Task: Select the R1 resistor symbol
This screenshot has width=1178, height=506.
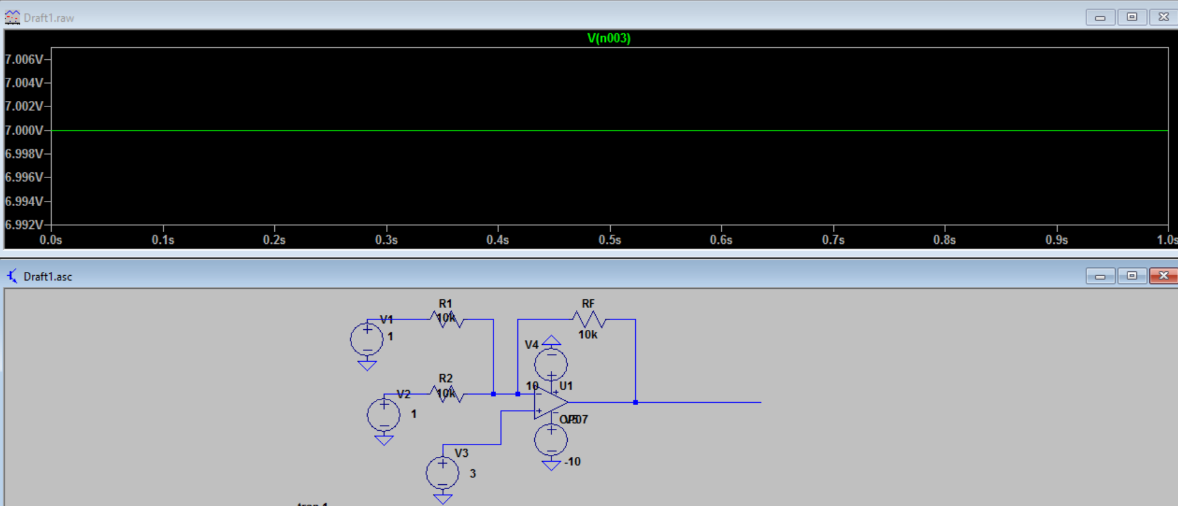Action: (x=448, y=319)
